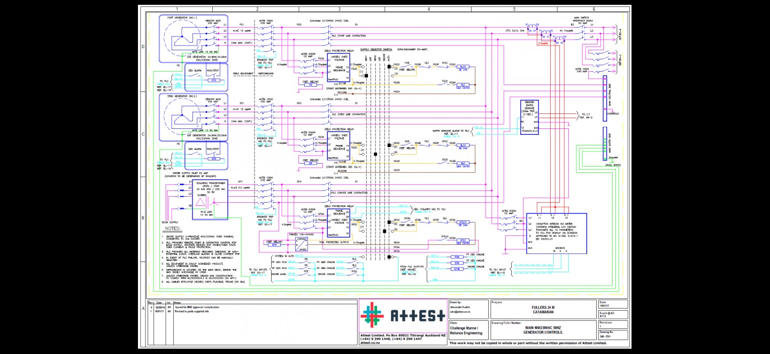
Task: Click project name 'FULLERS 24 M CATAMARAN'
Action: pyautogui.click(x=543, y=310)
